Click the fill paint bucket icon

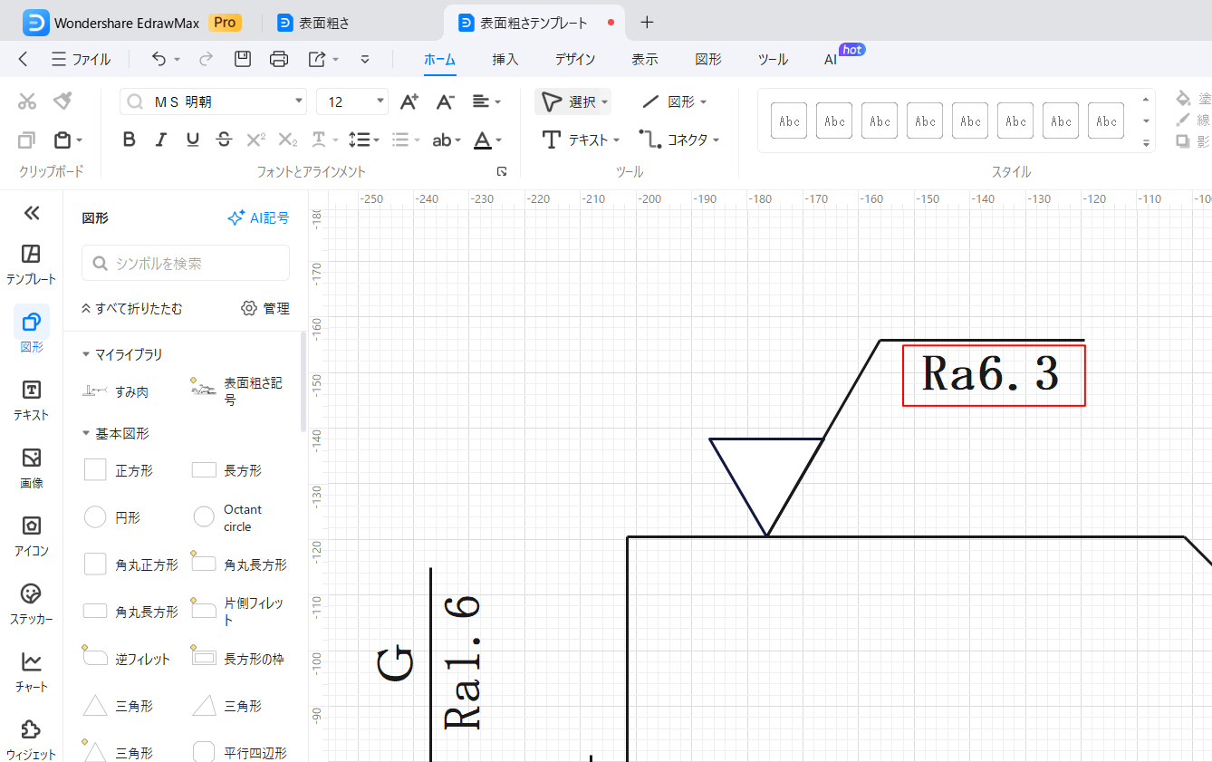click(1185, 98)
